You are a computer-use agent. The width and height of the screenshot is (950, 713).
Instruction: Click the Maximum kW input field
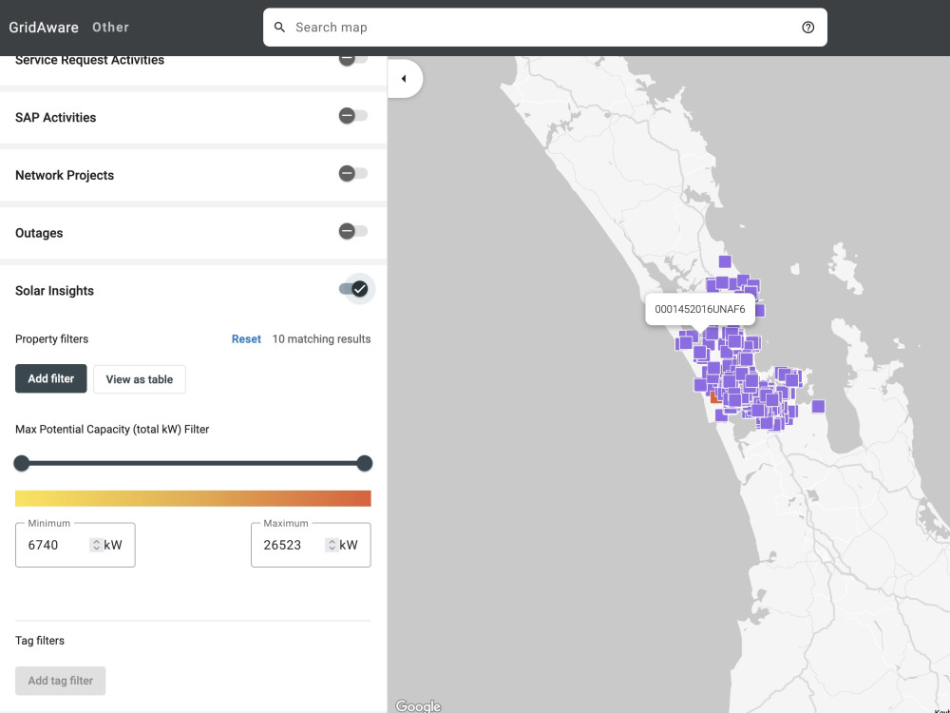tap(311, 545)
